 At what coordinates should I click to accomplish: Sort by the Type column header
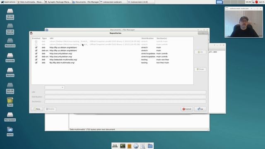tap(44, 38)
